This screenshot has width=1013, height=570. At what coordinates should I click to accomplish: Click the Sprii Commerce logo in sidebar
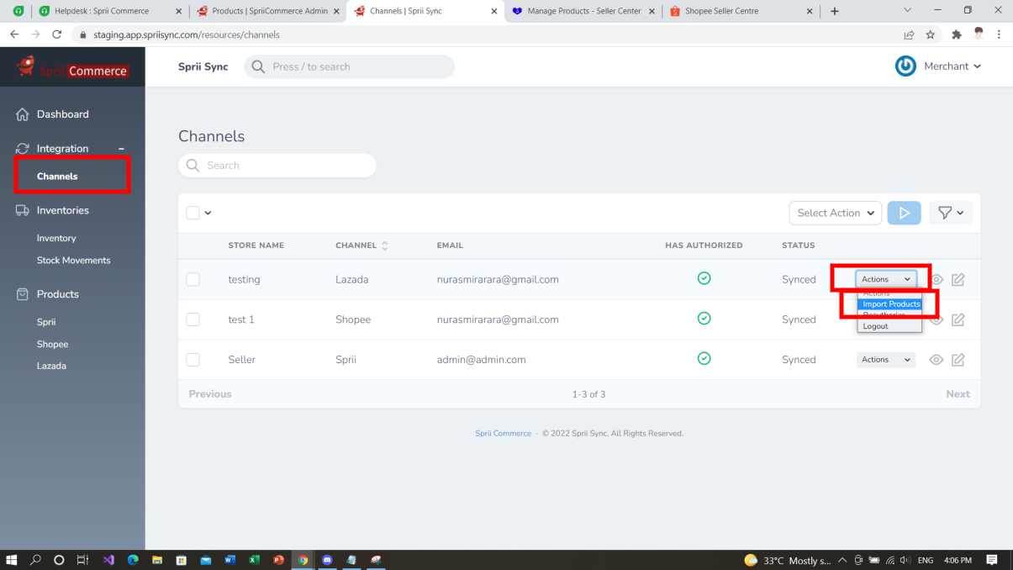[72, 66]
